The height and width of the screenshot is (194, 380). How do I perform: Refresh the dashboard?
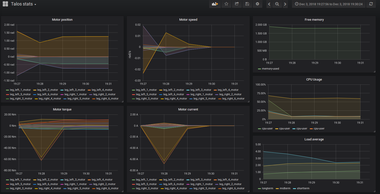click(371, 4)
